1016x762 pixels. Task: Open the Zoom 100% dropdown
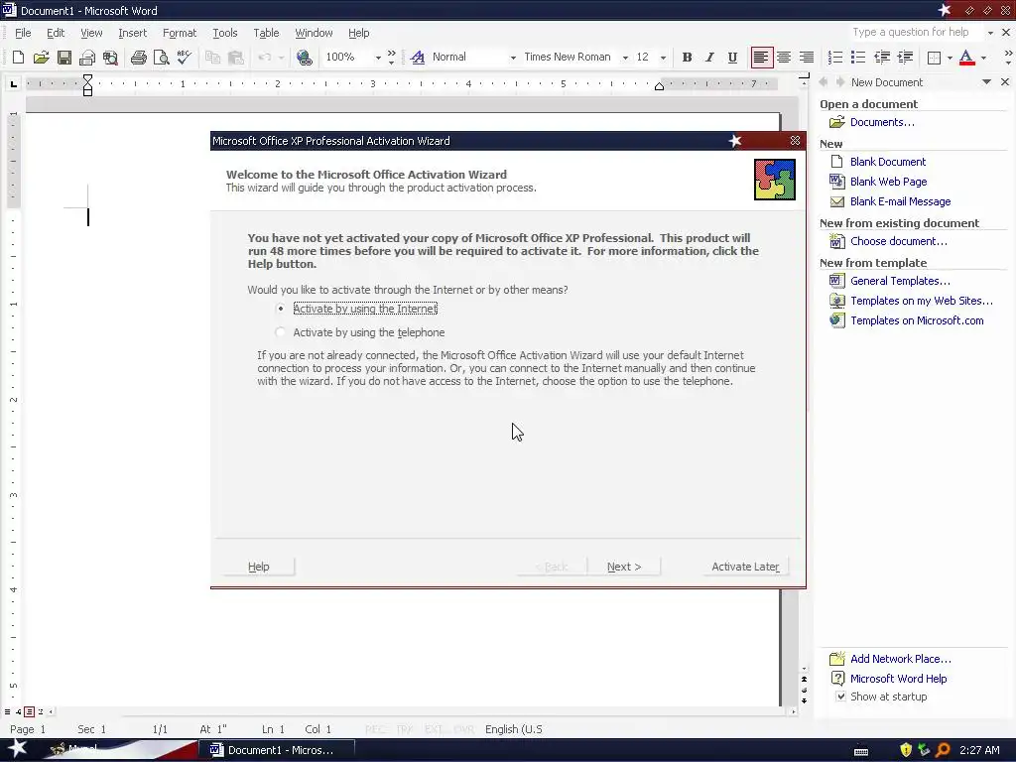point(378,57)
